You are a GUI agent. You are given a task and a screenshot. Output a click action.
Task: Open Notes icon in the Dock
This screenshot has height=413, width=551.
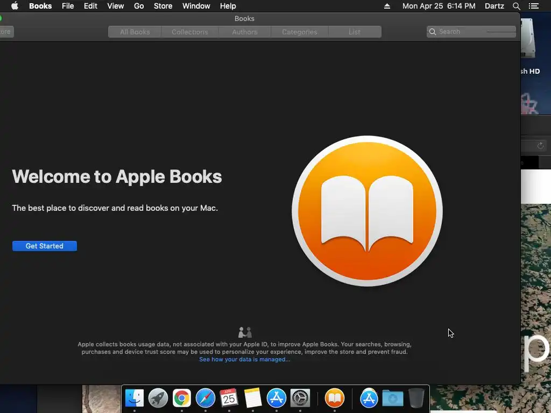pos(253,398)
